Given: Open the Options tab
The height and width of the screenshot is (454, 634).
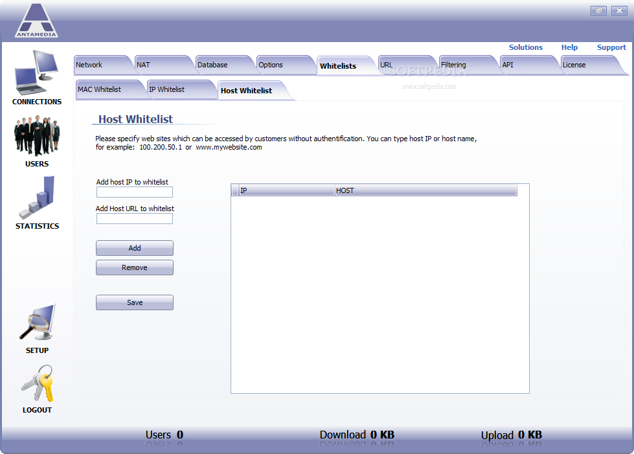Looking at the screenshot, I should tap(286, 65).
